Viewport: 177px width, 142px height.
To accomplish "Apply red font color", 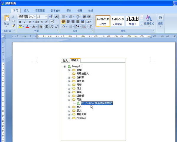I will point(27,27).
